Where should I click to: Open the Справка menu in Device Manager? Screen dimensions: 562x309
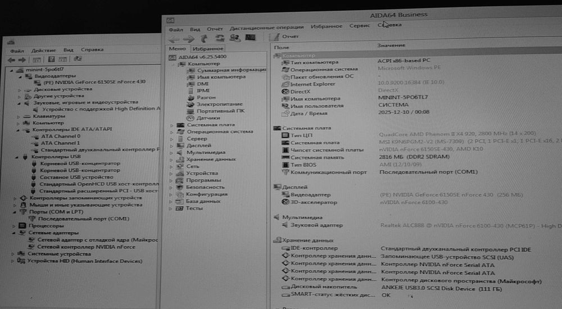point(92,49)
